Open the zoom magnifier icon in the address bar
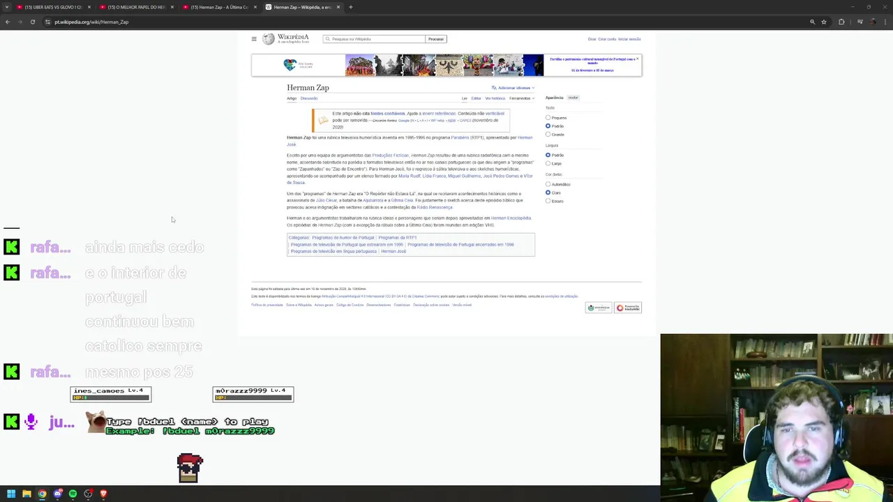The width and height of the screenshot is (893, 502). (812, 22)
